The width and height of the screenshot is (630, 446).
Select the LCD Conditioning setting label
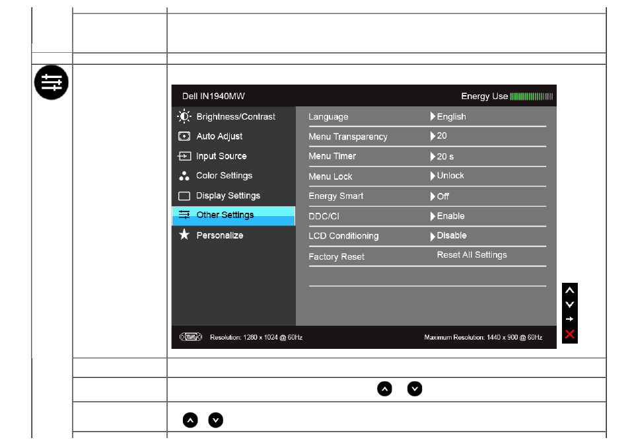coord(343,236)
